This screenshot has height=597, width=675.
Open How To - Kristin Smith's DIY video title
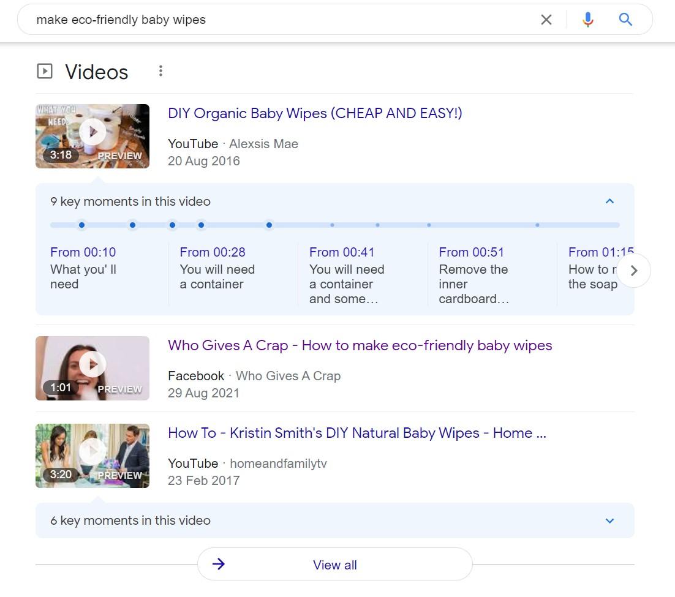point(357,432)
